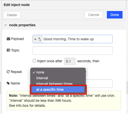128x114 pixels.
Task: Collapse the node properties section chevron
Action: point(5,25)
